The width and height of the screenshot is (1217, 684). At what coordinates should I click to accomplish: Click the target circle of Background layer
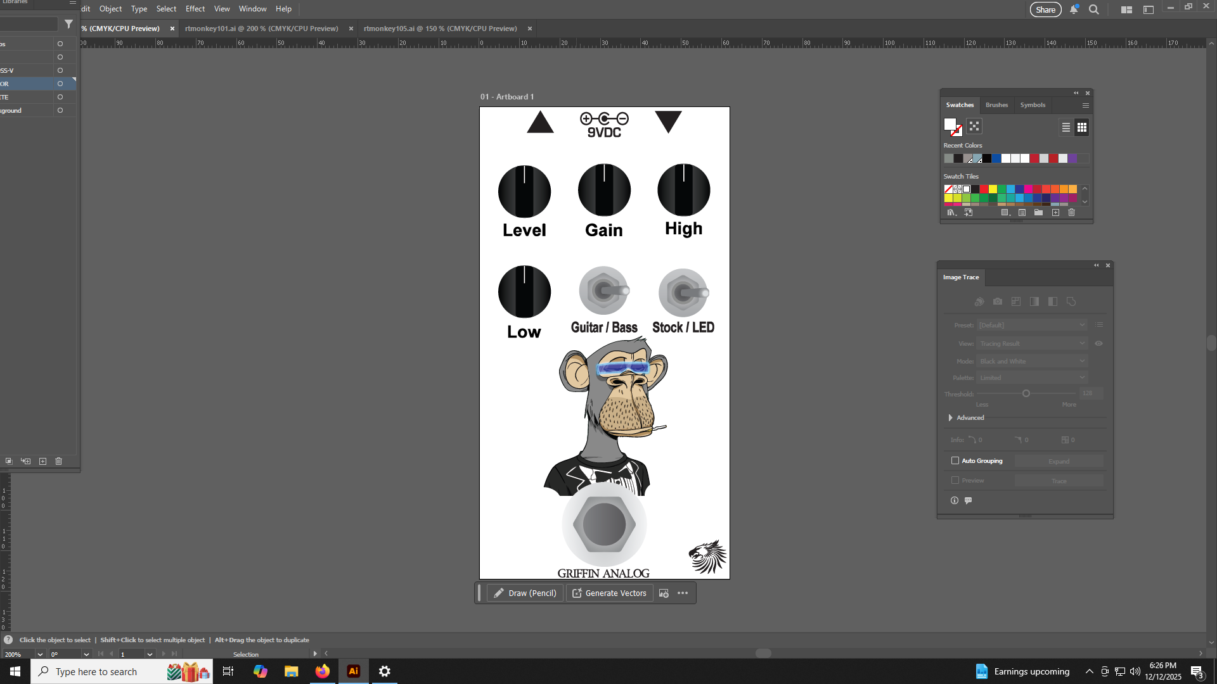(x=60, y=110)
